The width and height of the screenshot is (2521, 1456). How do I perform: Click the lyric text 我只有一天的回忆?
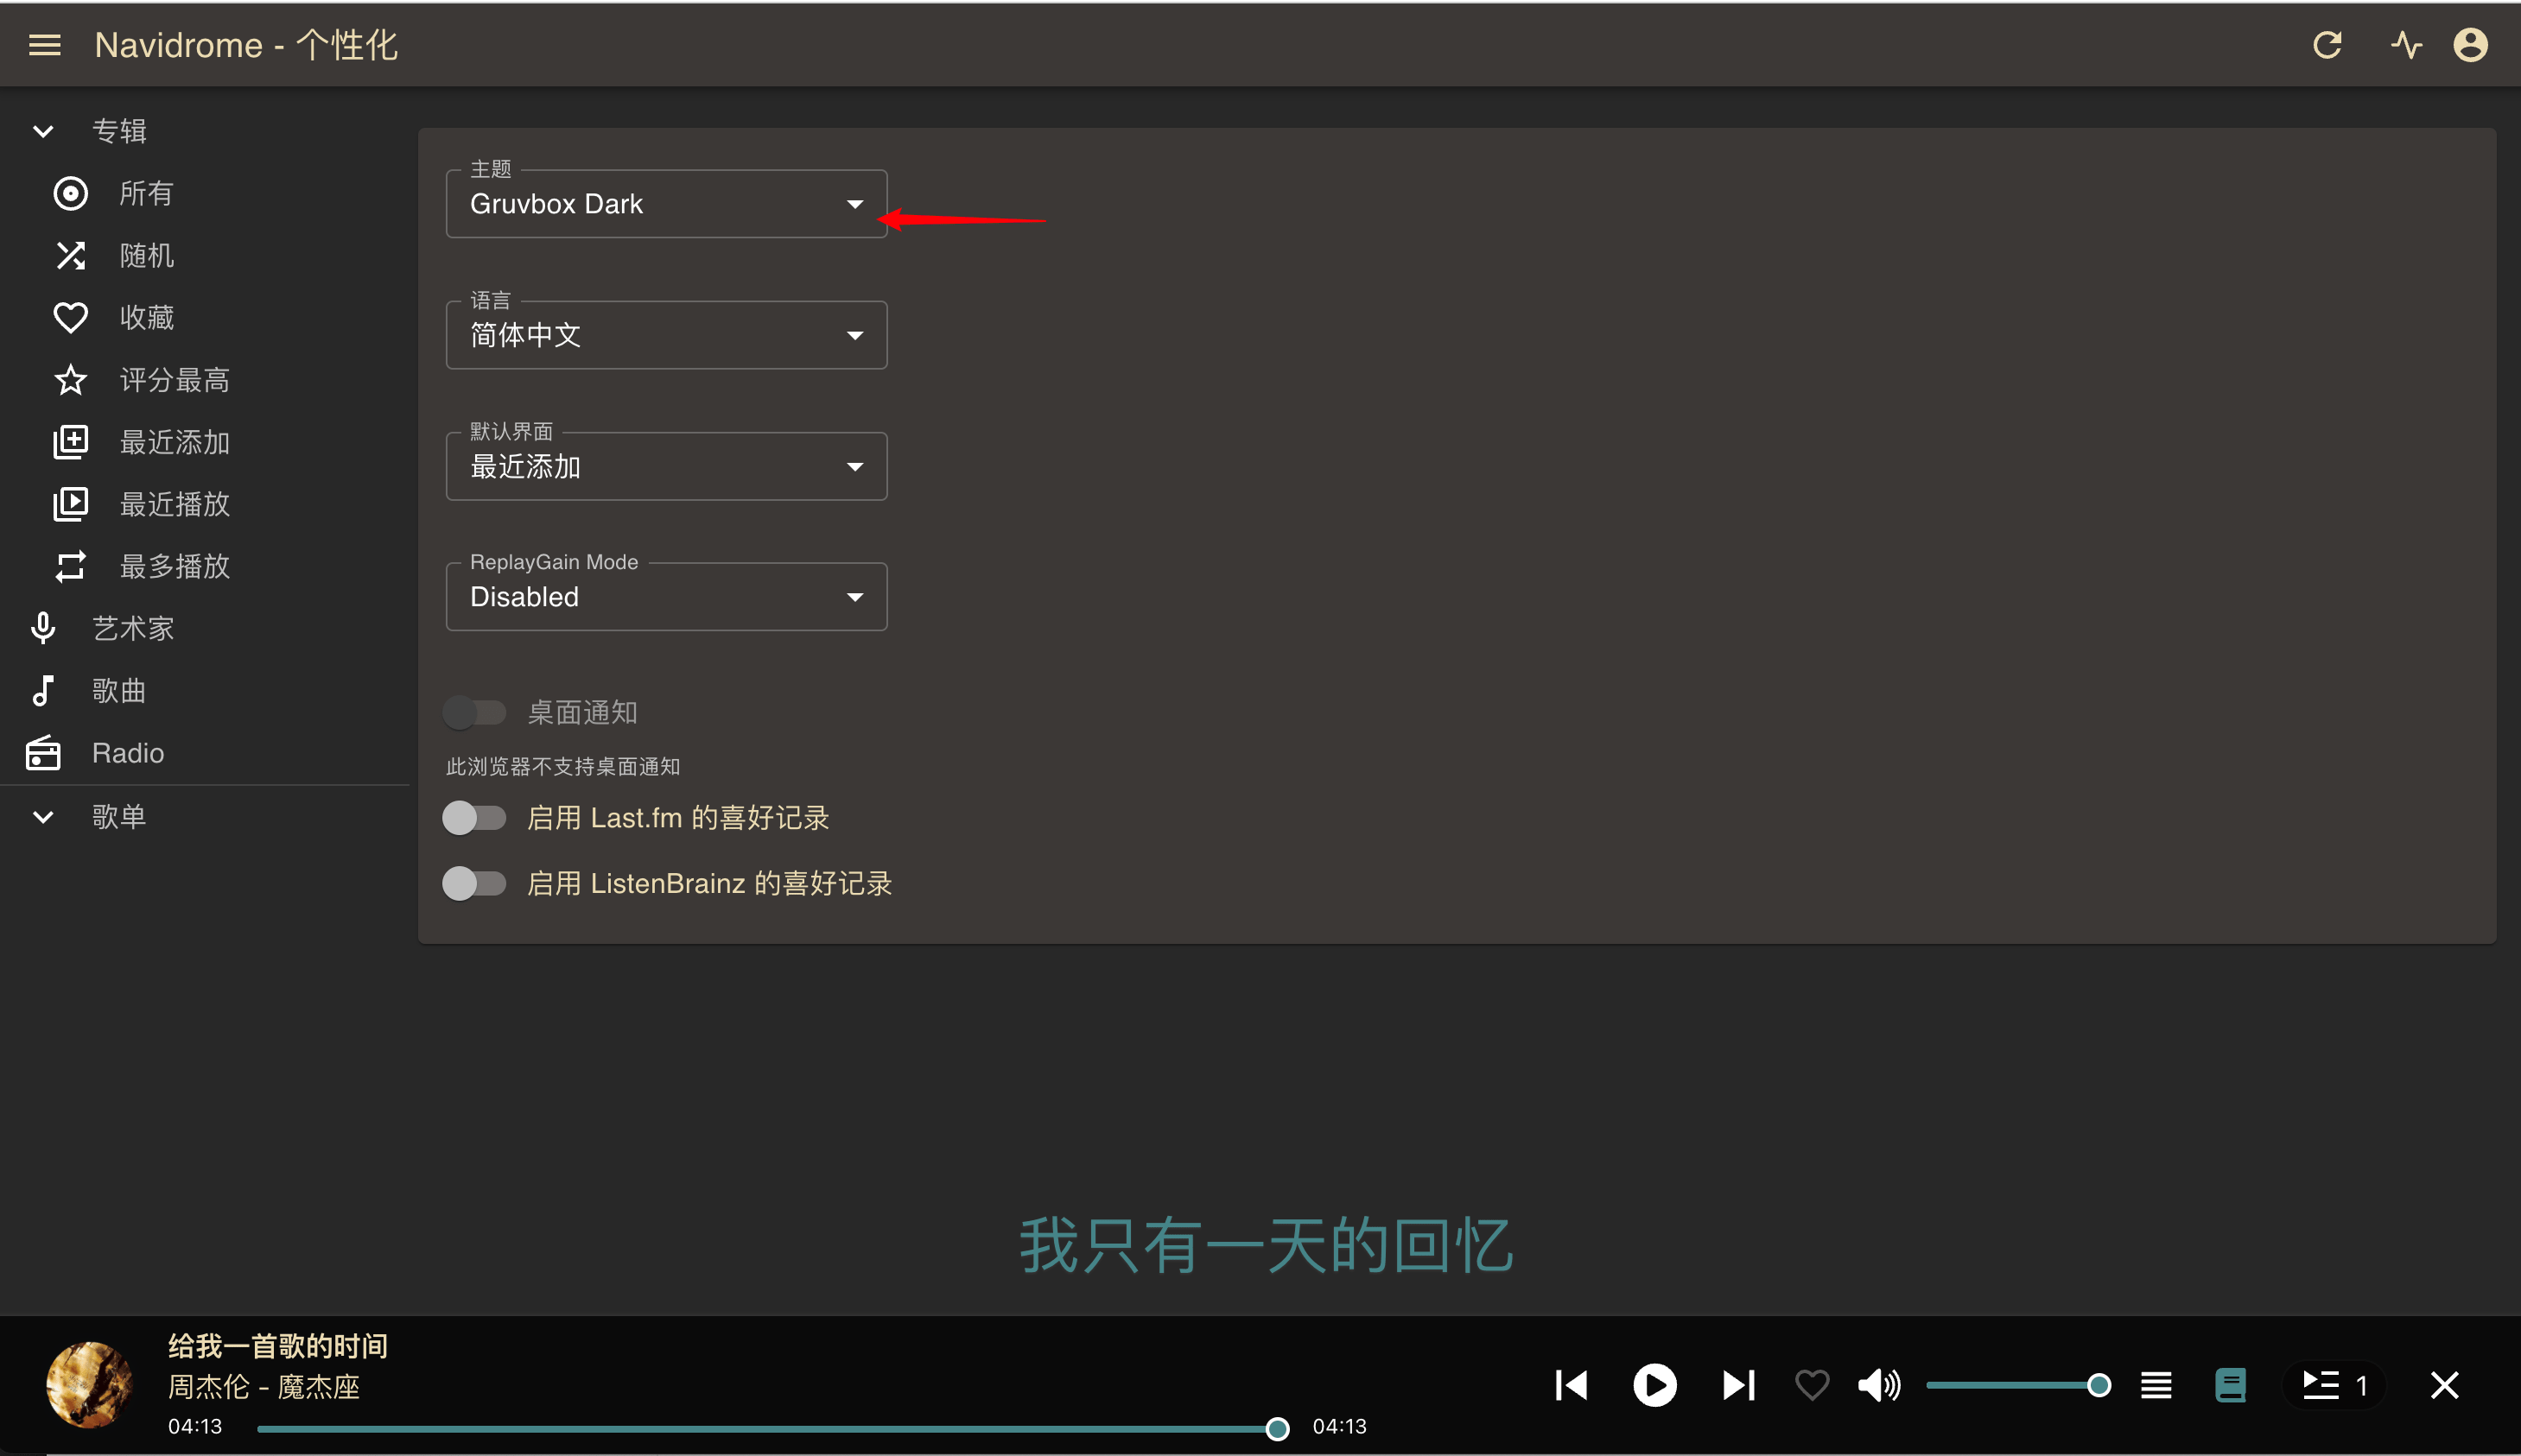coord(1266,1246)
